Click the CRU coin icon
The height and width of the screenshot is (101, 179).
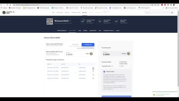(91, 54)
